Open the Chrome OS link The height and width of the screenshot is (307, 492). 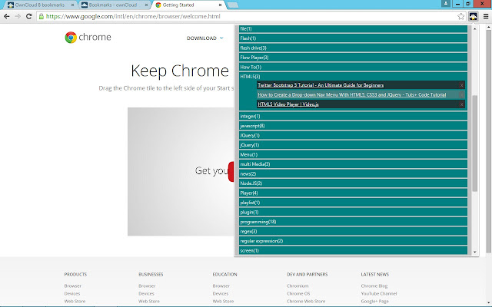298,293
